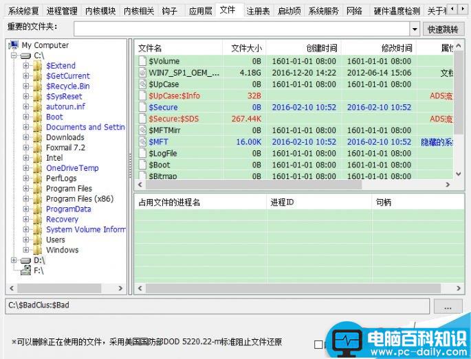Switch to the 系统服务 tab
Viewport: 471px width, 359px height.
(x=324, y=11)
